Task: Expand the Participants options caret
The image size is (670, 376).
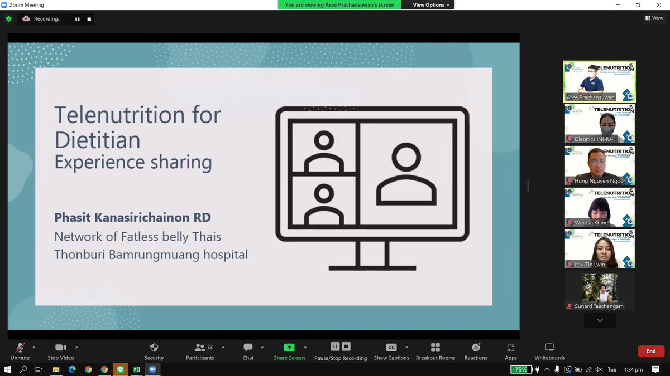Action: (x=223, y=346)
